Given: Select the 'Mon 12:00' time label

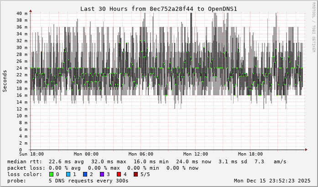Looking at the screenshot, I should (x=195, y=154).
